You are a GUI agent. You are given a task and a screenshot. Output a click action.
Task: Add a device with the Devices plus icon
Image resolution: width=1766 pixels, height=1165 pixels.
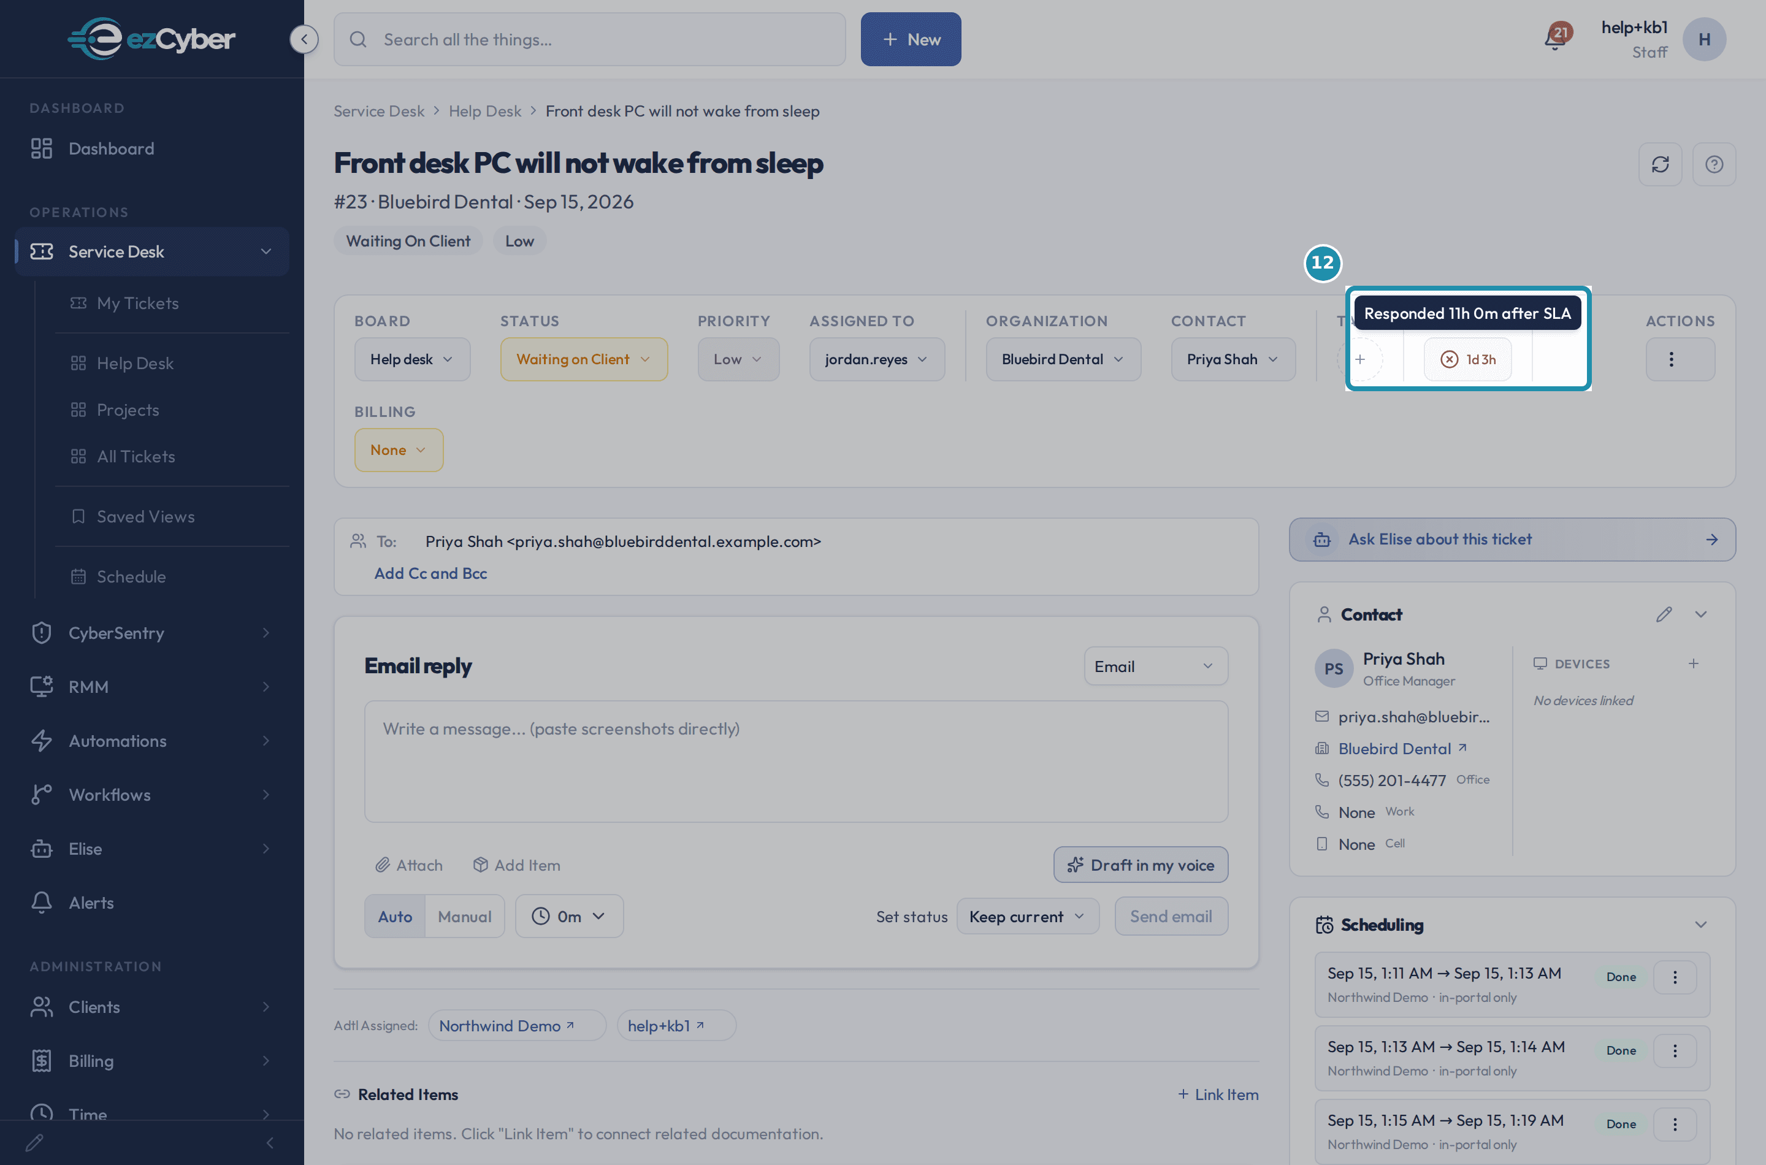click(1693, 663)
